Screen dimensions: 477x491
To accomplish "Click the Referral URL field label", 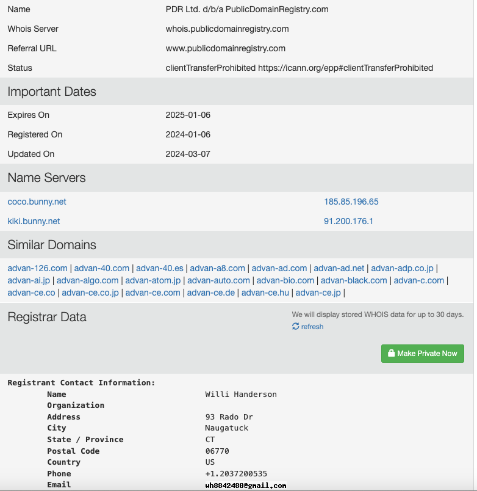I will 32,48.
